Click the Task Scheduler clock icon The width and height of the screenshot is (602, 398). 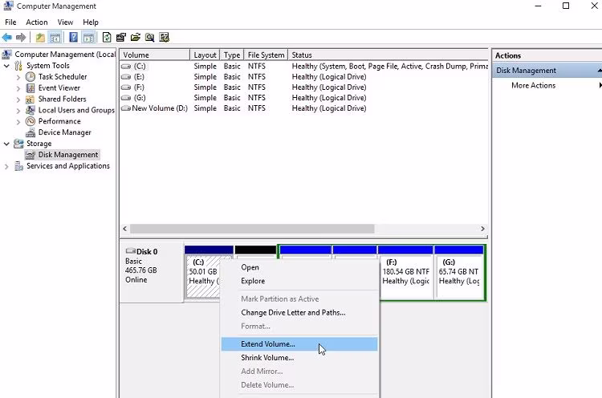(x=31, y=77)
